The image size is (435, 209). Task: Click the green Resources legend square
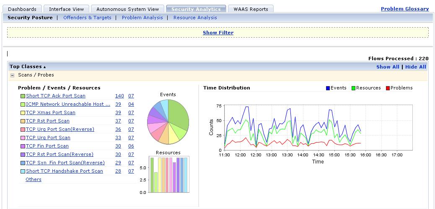pyautogui.click(x=354, y=88)
